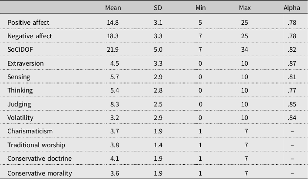Image resolution: width=308 pixels, height=179 pixels.
Task: Click the Thinking row label
Action: pyautogui.click(x=20, y=90)
